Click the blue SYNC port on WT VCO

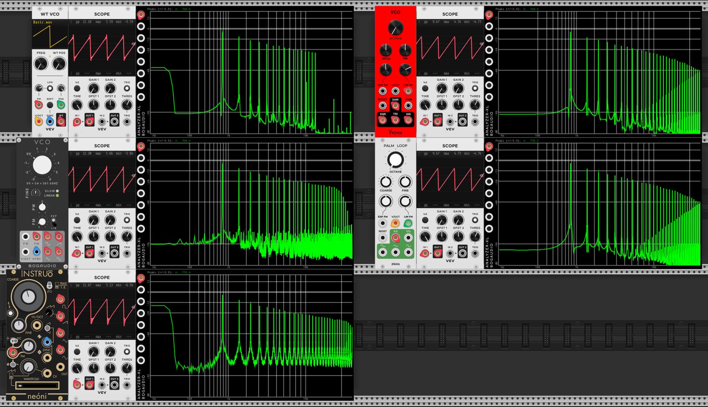click(x=50, y=122)
